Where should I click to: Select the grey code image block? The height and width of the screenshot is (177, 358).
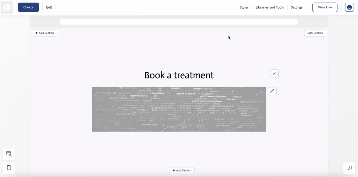[179, 109]
